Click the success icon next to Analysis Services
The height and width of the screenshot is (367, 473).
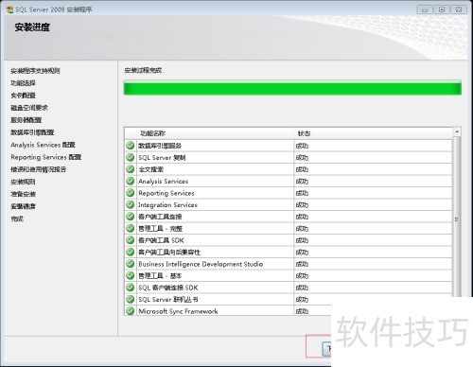point(130,181)
